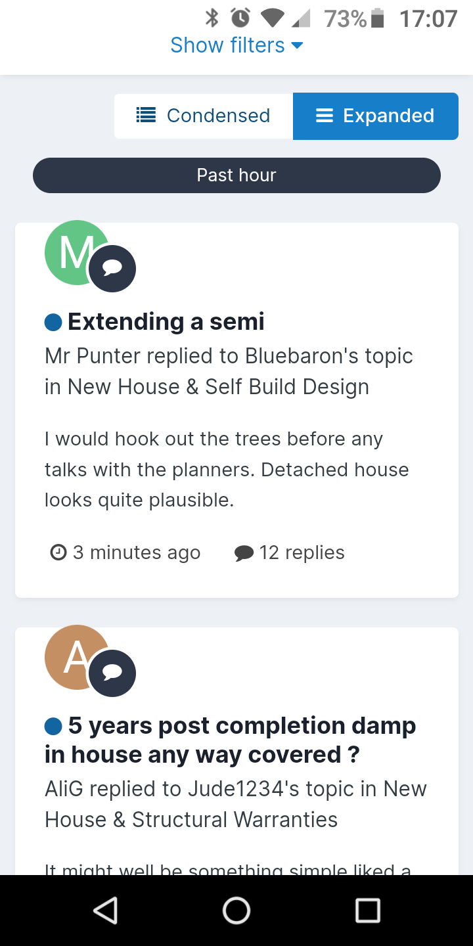Tap the Android back navigation button
473x946 pixels.
[x=105, y=911]
